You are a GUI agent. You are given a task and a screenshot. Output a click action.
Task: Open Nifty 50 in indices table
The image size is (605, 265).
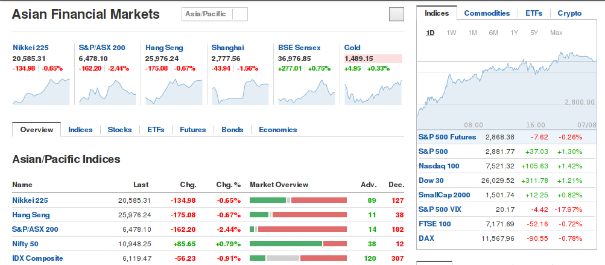tap(25, 244)
